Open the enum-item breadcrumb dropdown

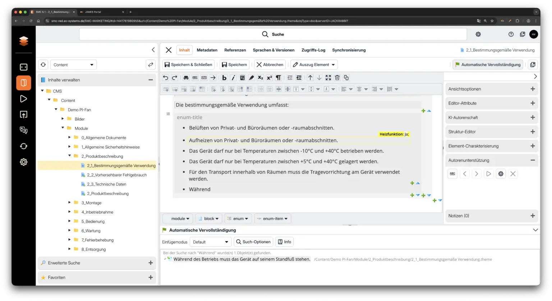(x=272, y=218)
